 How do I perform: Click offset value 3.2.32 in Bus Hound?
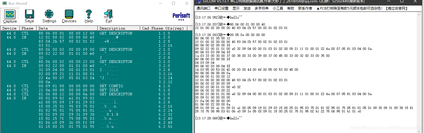pos(165,82)
